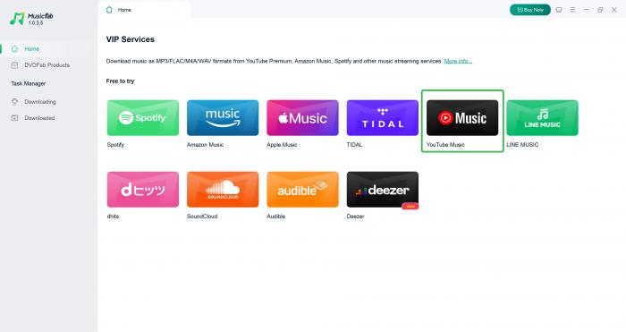626x332 pixels.
Task: Click the Buy Now button
Action: [530, 10]
